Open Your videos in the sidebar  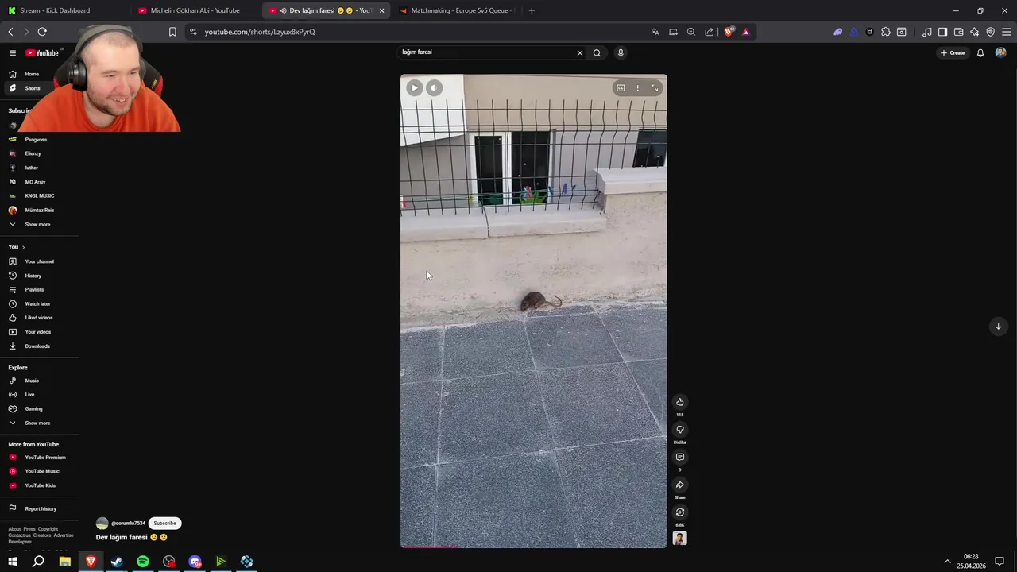pyautogui.click(x=37, y=332)
